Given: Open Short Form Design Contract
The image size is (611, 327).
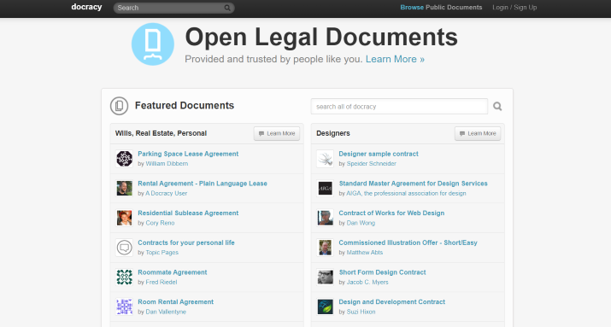Looking at the screenshot, I should tap(382, 272).
